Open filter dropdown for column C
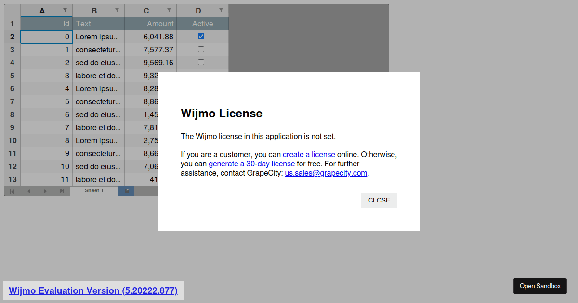 tap(169, 10)
